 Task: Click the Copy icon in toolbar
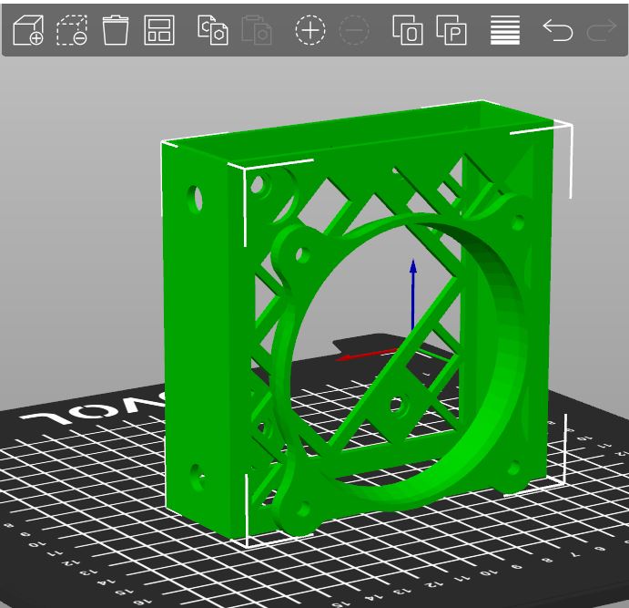click(213, 30)
